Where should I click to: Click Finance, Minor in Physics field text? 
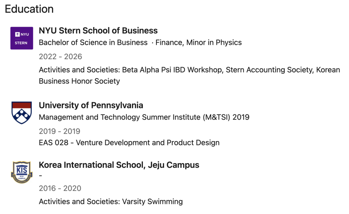point(198,43)
